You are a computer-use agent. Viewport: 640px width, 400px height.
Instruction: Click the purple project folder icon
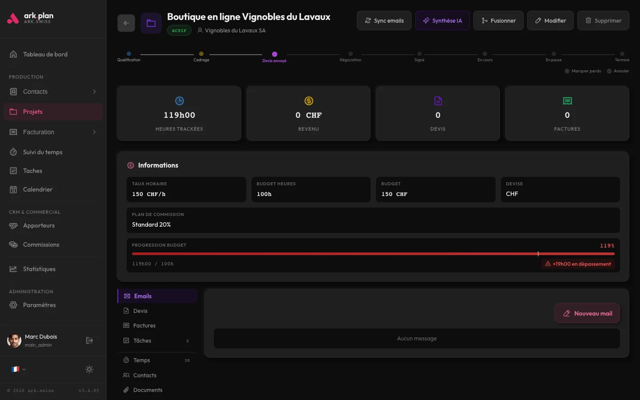[x=151, y=23]
